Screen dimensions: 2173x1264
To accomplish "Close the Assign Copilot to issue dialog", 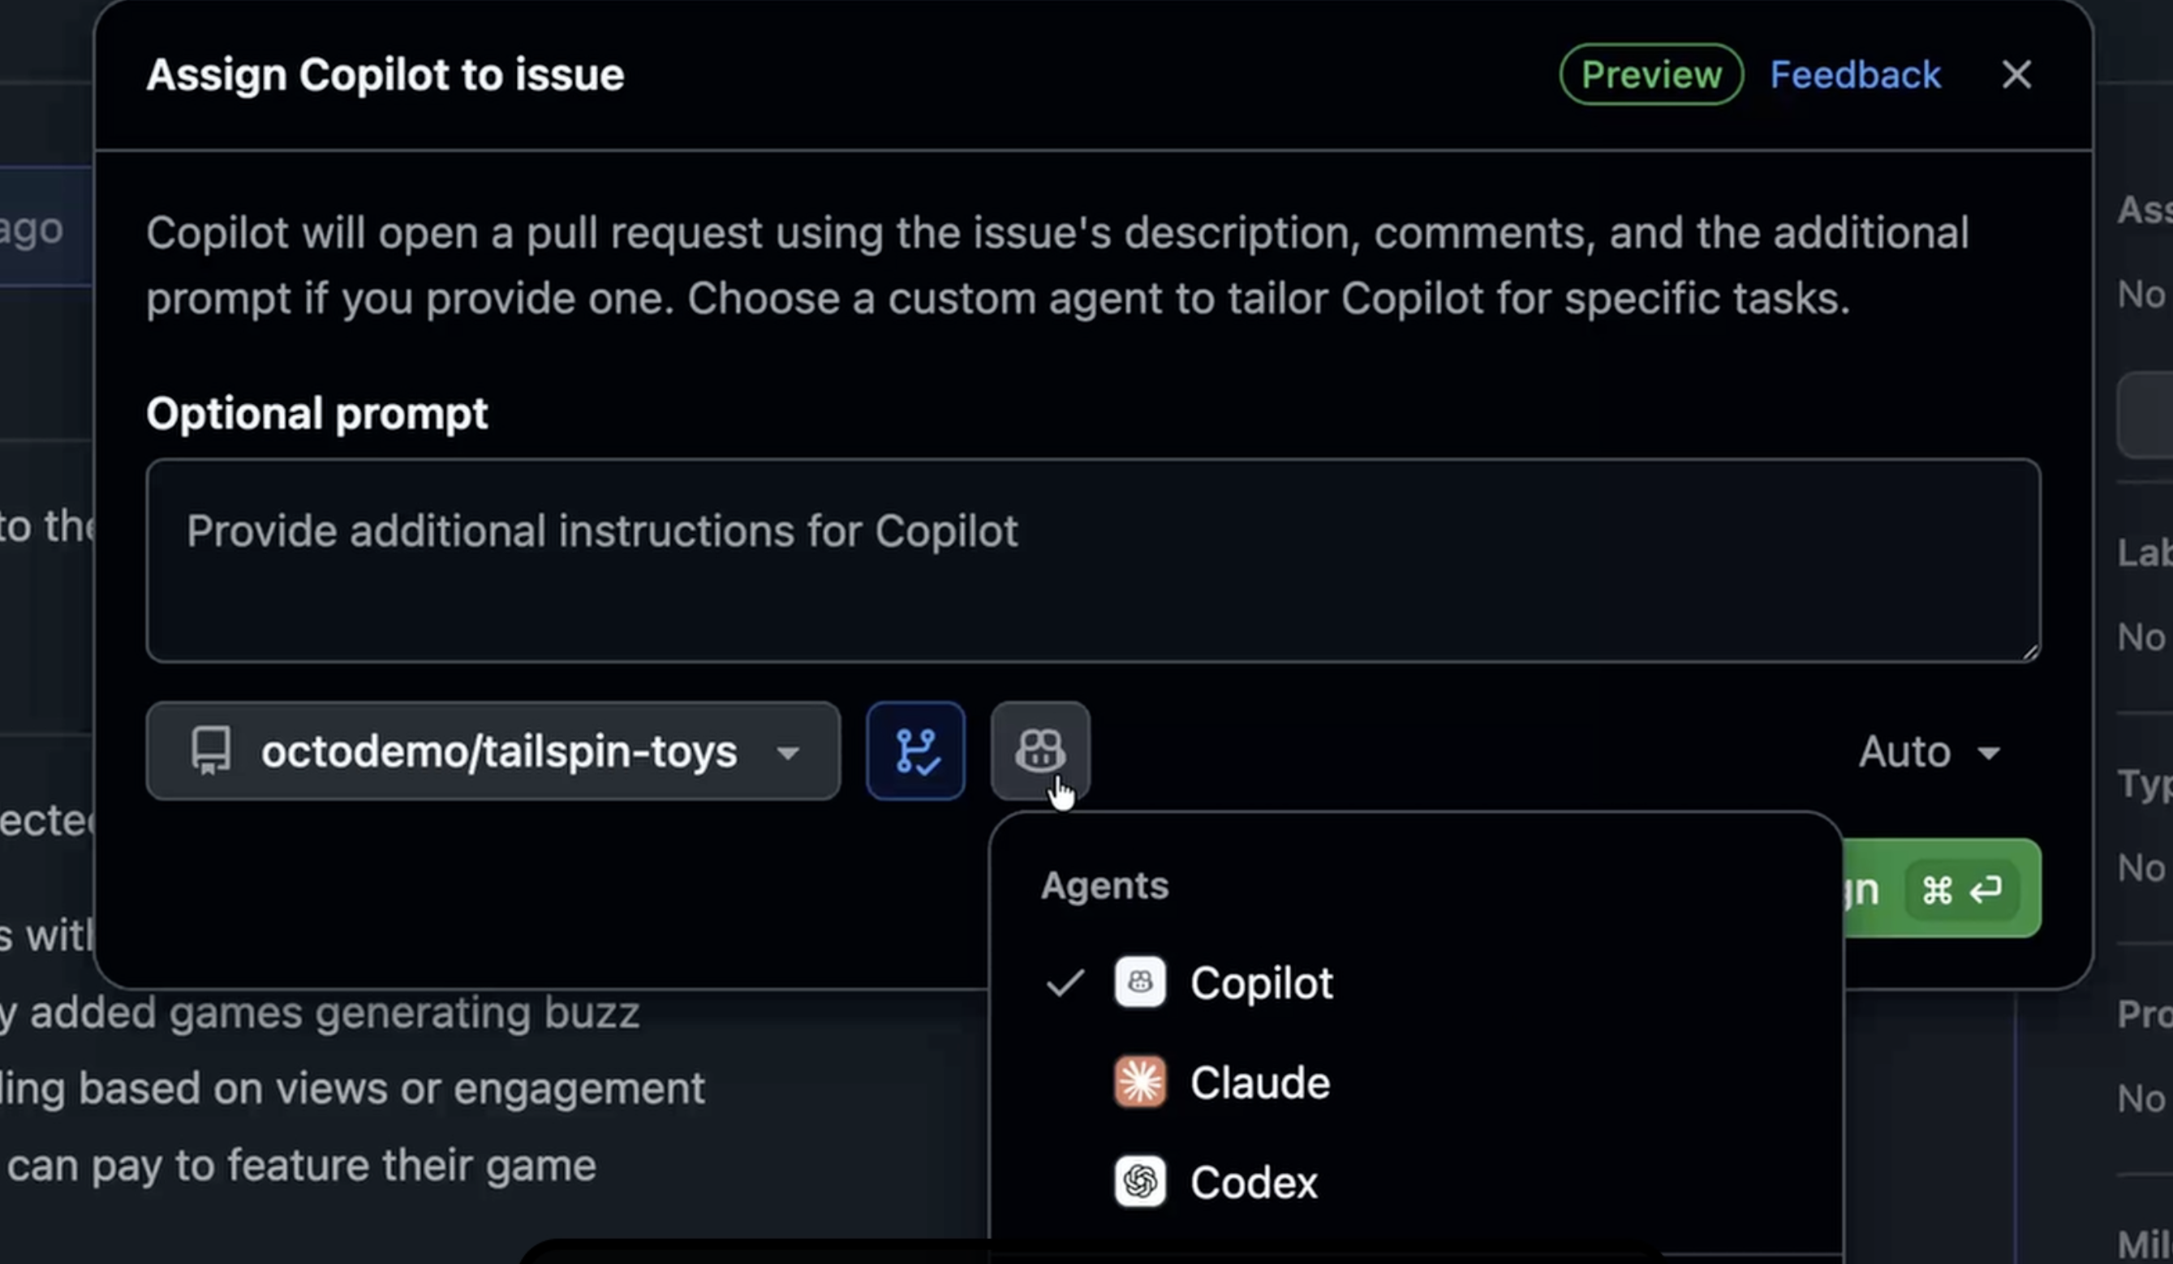I will [2016, 75].
